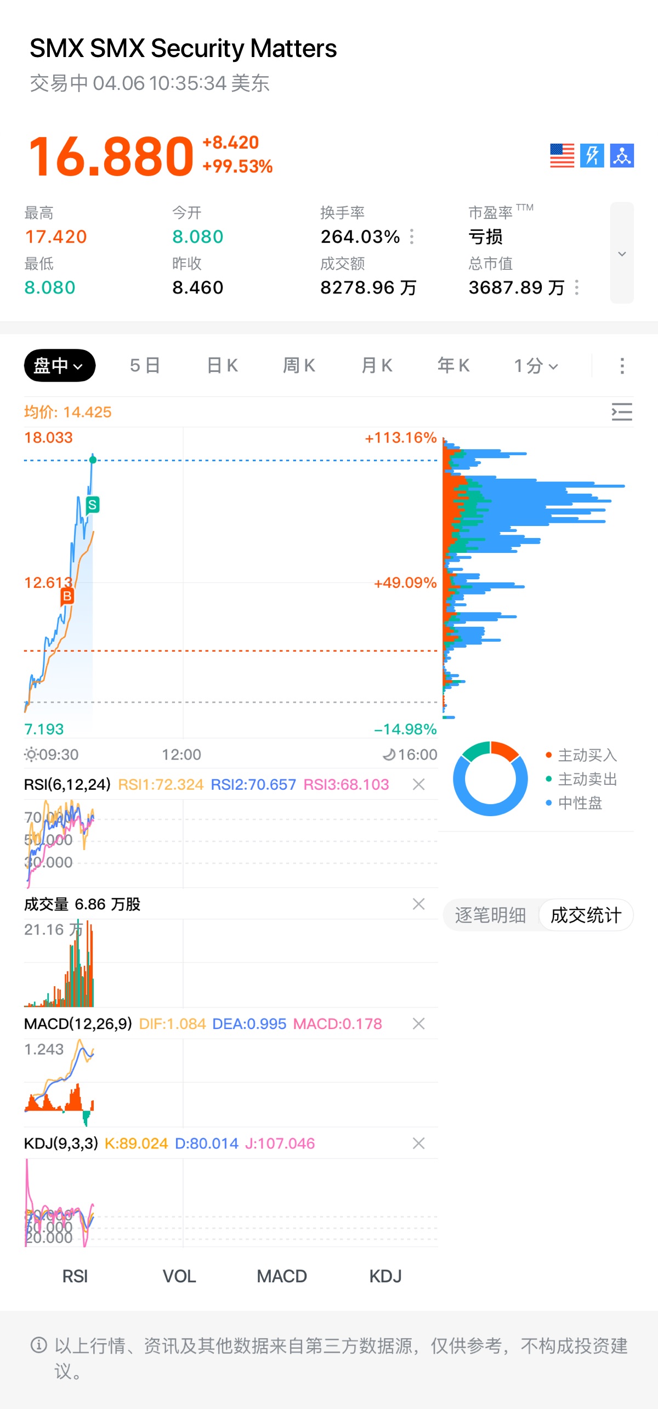Remove the KDJ indicator panel
The image size is (658, 1409).
click(418, 1143)
